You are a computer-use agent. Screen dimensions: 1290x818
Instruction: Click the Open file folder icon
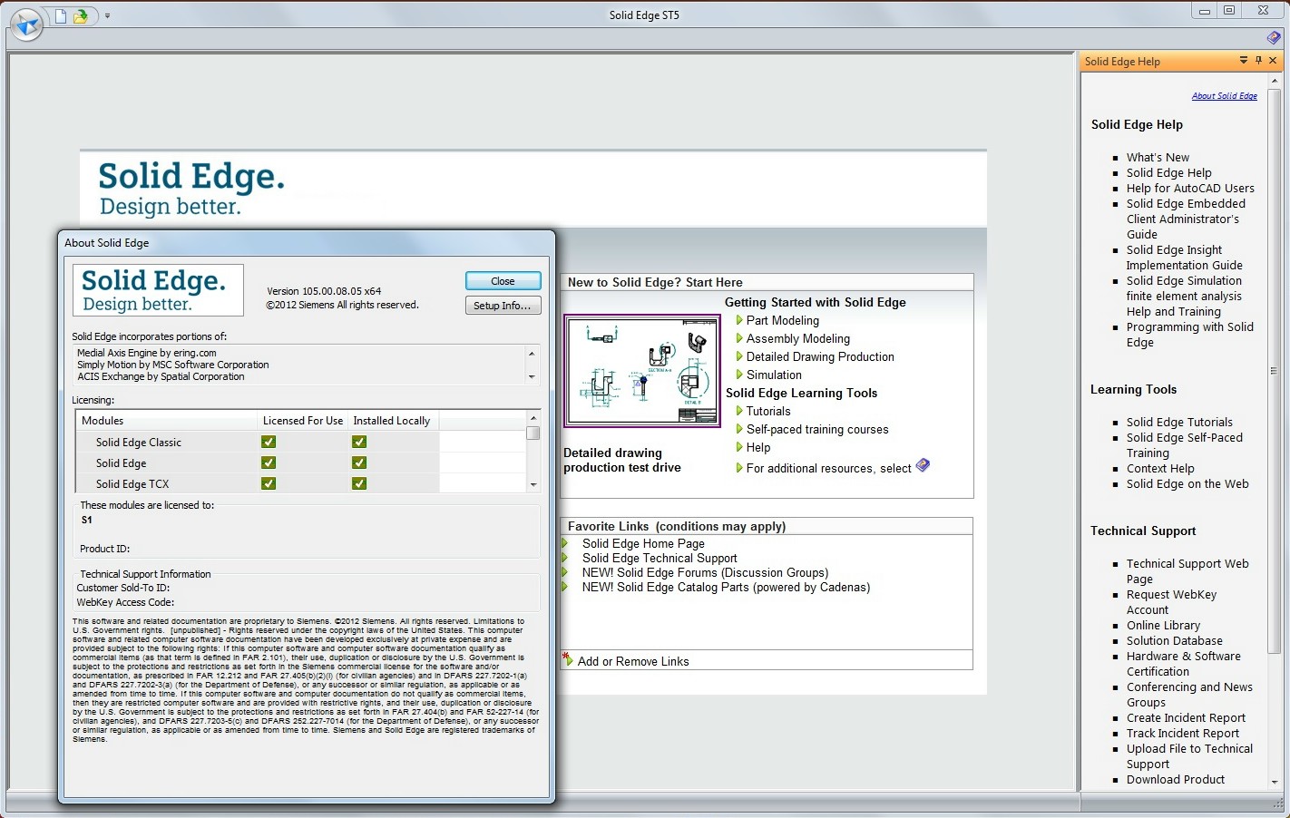click(x=81, y=16)
